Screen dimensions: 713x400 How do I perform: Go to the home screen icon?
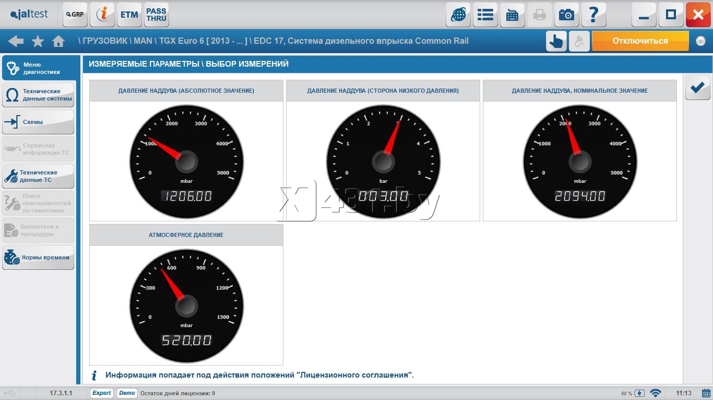point(58,41)
